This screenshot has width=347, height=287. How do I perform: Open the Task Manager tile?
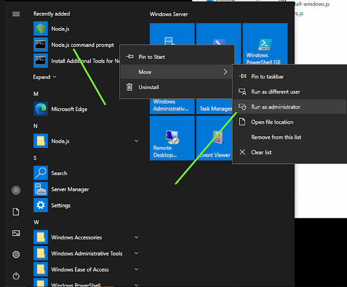coord(214,106)
